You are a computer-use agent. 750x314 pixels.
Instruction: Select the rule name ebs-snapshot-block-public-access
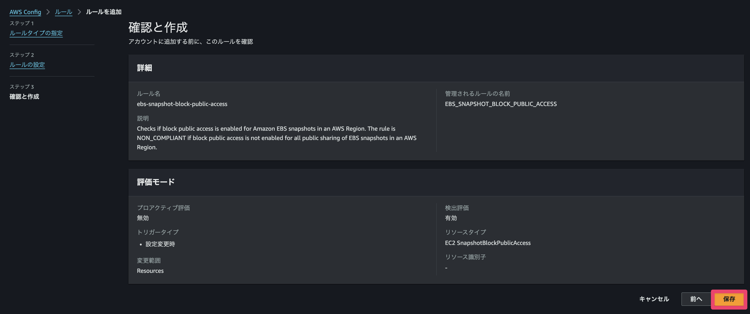[182, 104]
